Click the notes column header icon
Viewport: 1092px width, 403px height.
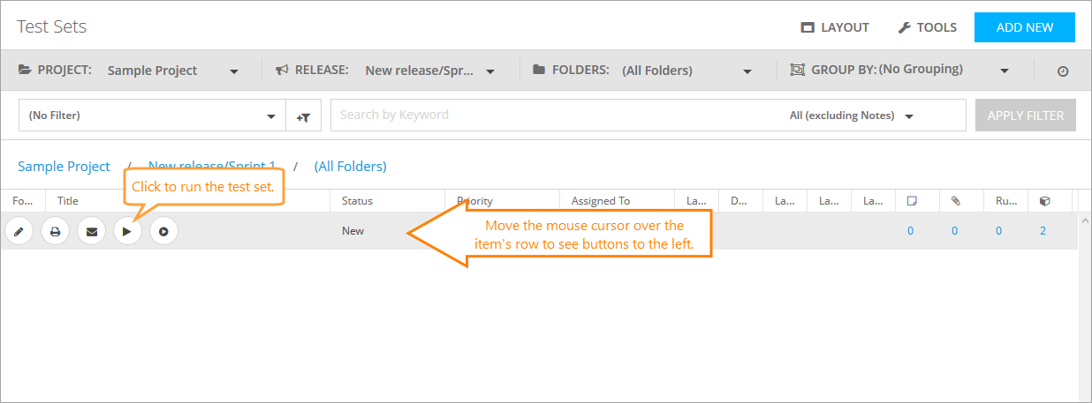[912, 201]
